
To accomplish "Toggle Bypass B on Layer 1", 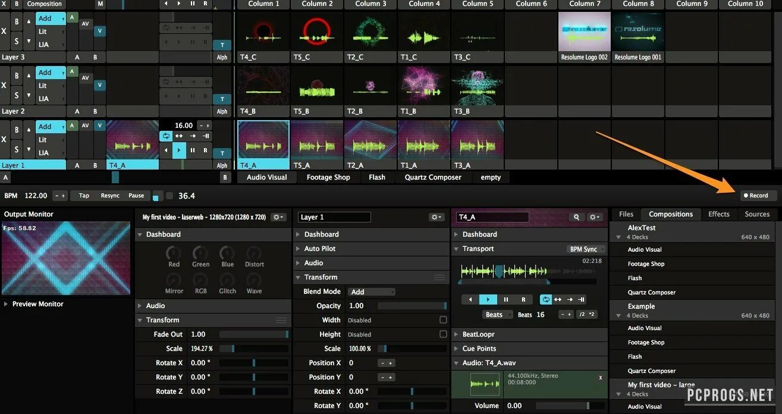I will pyautogui.click(x=17, y=130).
